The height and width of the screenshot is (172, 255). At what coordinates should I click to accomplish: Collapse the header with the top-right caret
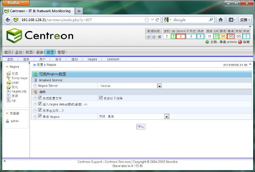250,27
